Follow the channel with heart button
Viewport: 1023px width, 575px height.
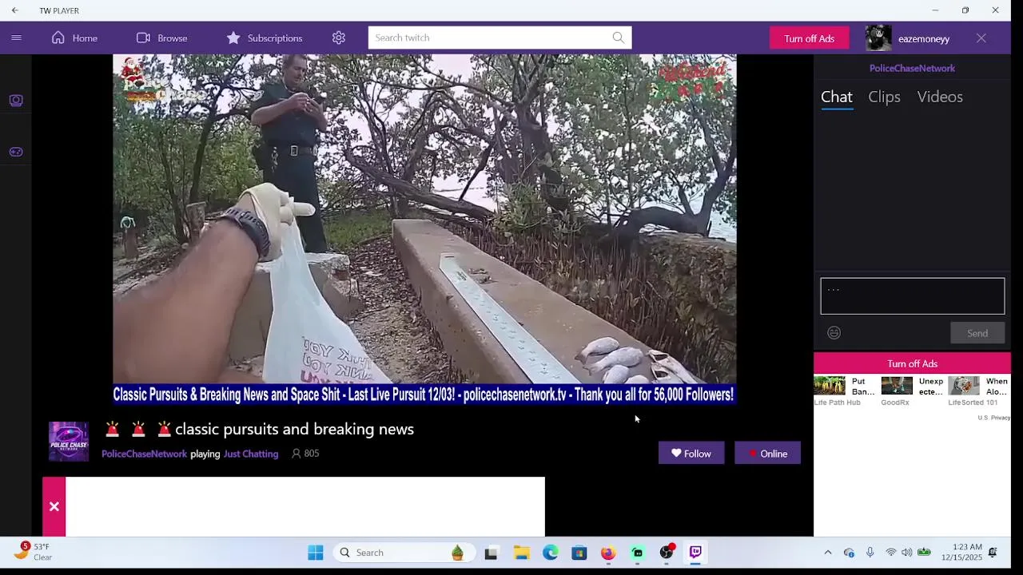[691, 453]
